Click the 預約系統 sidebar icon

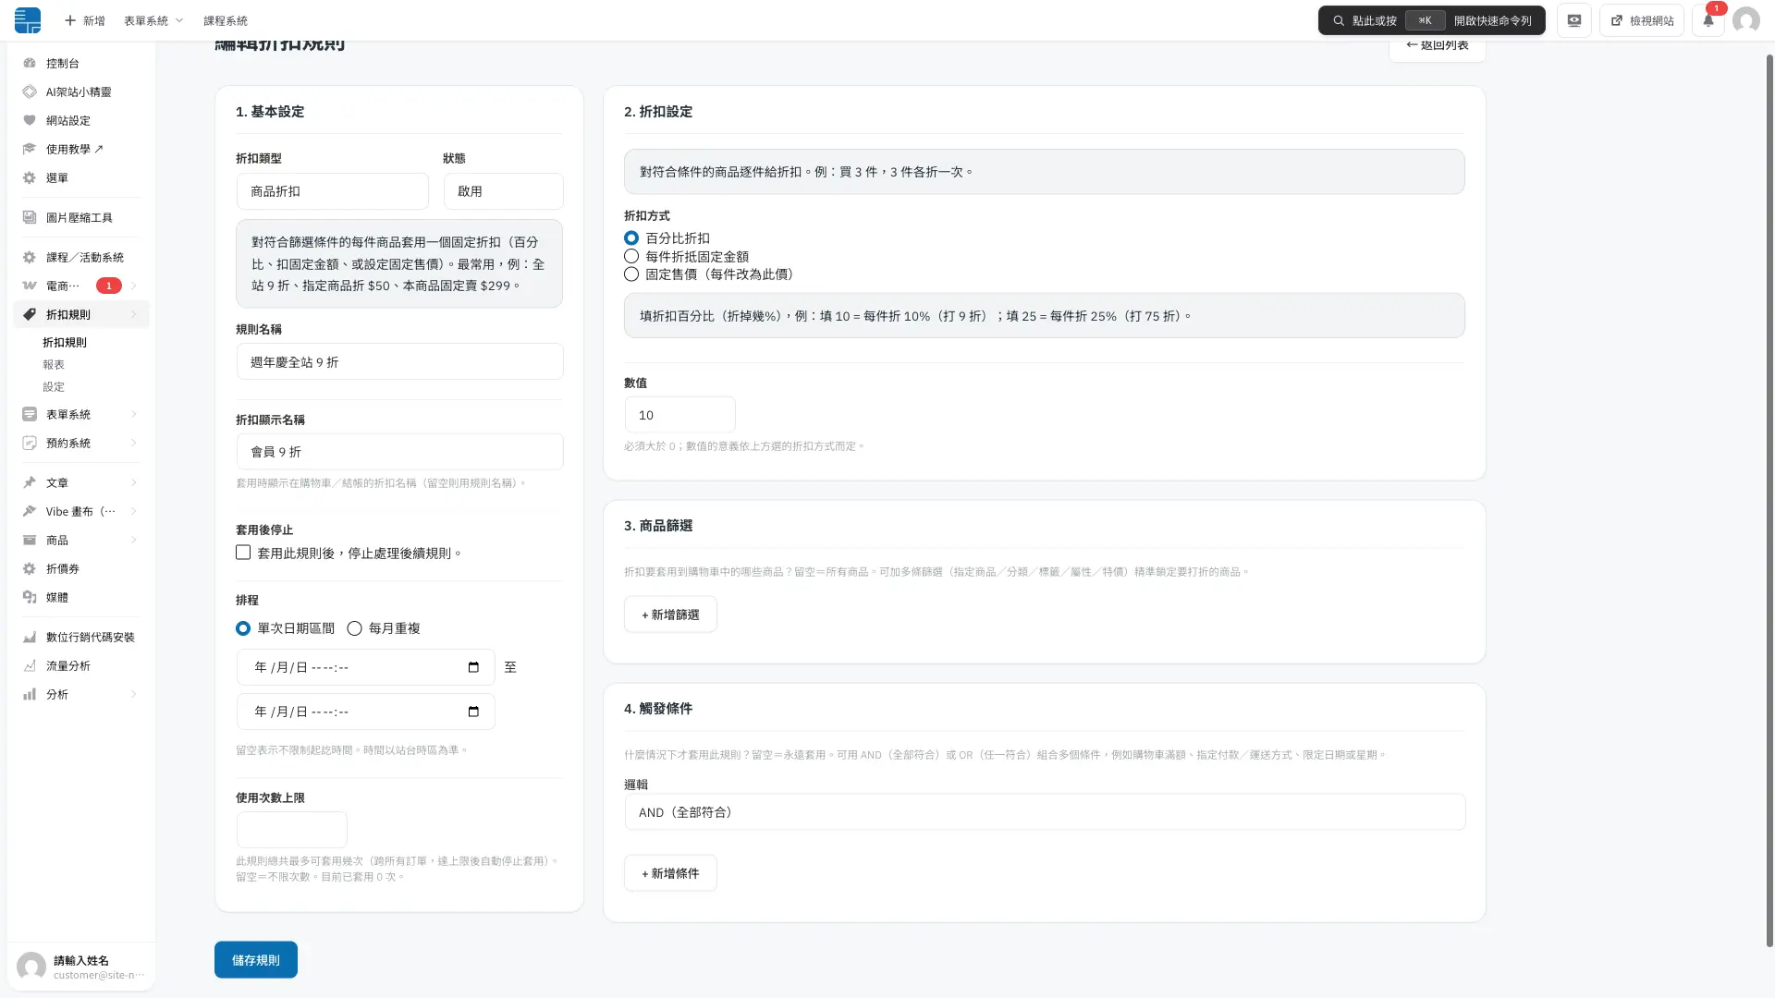30,443
